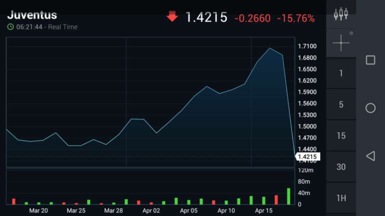
Task: Enable the crosshair cursor tool
Action: pos(341,43)
